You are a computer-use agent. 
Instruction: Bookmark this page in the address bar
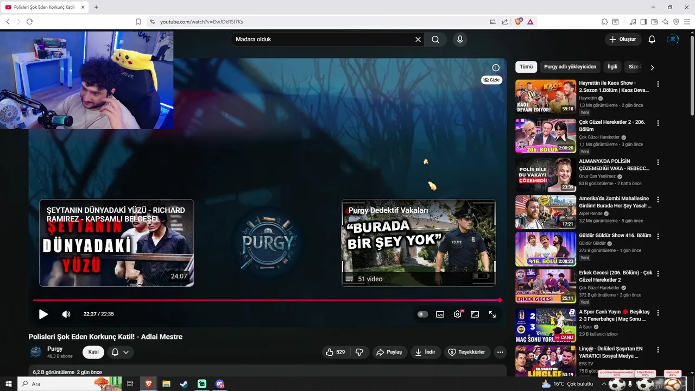[138, 22]
